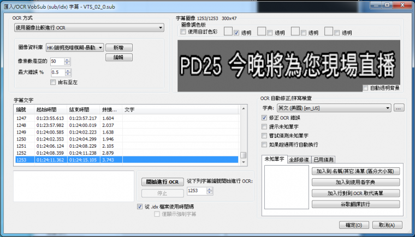Uncheck 修正 OCR 錯誤 checkbox
Screen dimensions: 415x237
264,118
